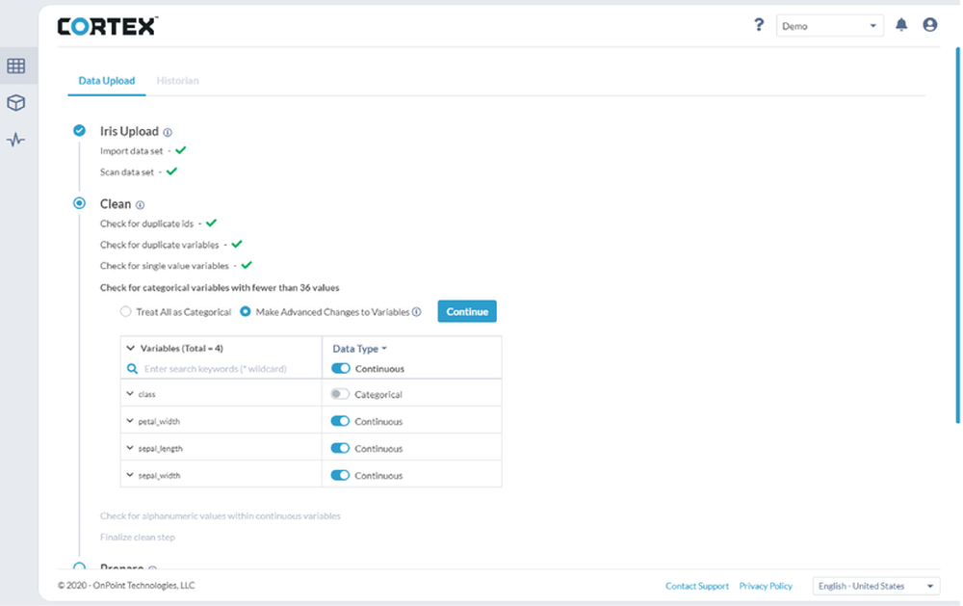
Task: Click the copyright OnPoint Technologies text
Action: (x=126, y=585)
